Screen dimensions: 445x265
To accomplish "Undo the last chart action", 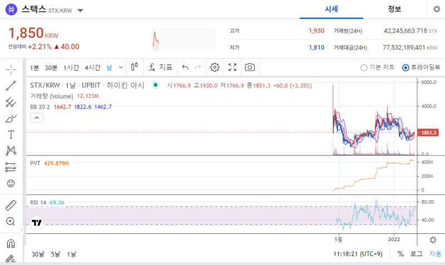I will pos(185,67).
